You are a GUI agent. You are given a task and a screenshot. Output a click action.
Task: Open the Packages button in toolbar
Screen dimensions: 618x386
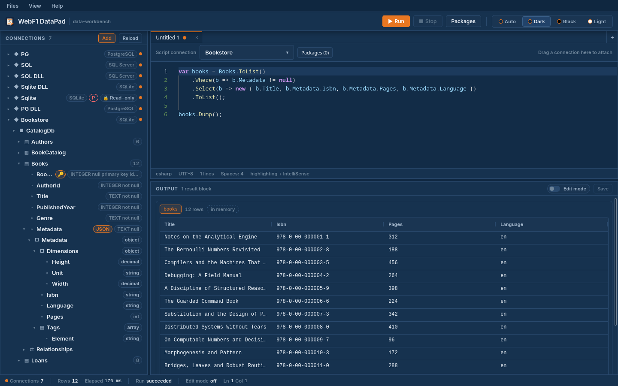click(x=463, y=21)
